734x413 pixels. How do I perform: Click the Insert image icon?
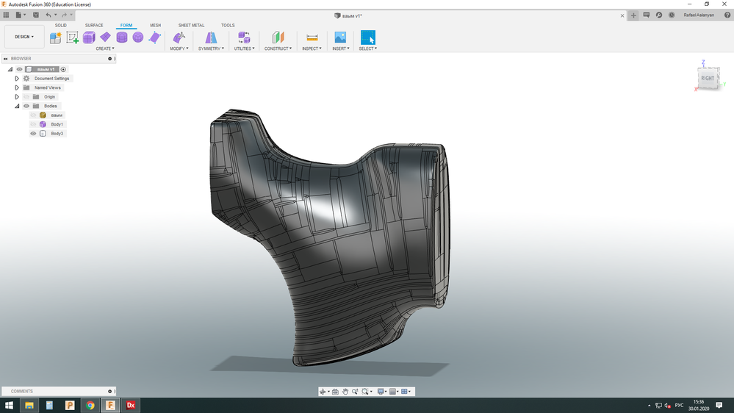(x=340, y=37)
